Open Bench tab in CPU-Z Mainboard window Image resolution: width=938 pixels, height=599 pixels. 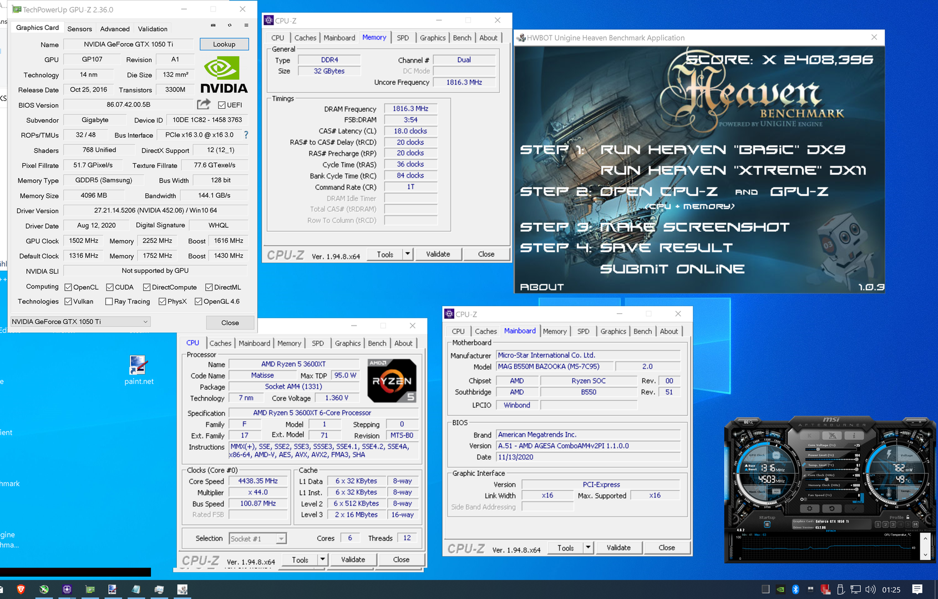[x=642, y=331]
